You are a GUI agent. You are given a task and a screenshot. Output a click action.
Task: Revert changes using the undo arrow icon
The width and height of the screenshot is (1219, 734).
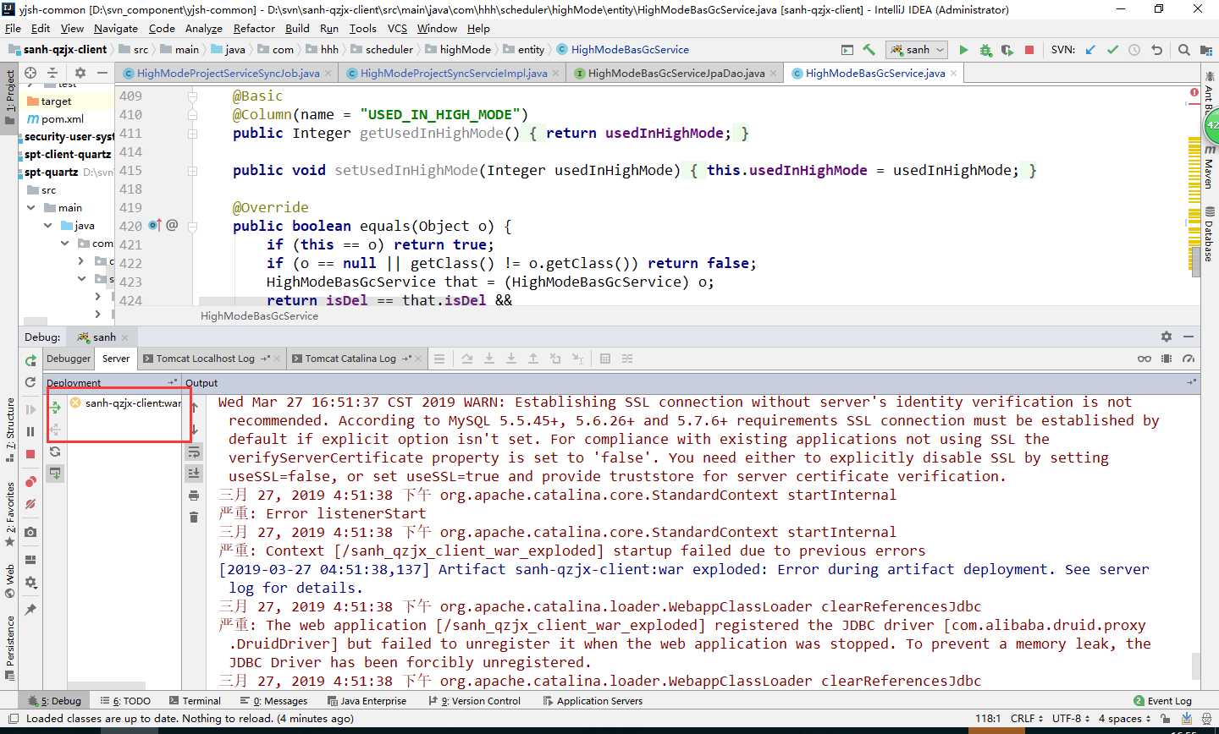coord(1156,50)
